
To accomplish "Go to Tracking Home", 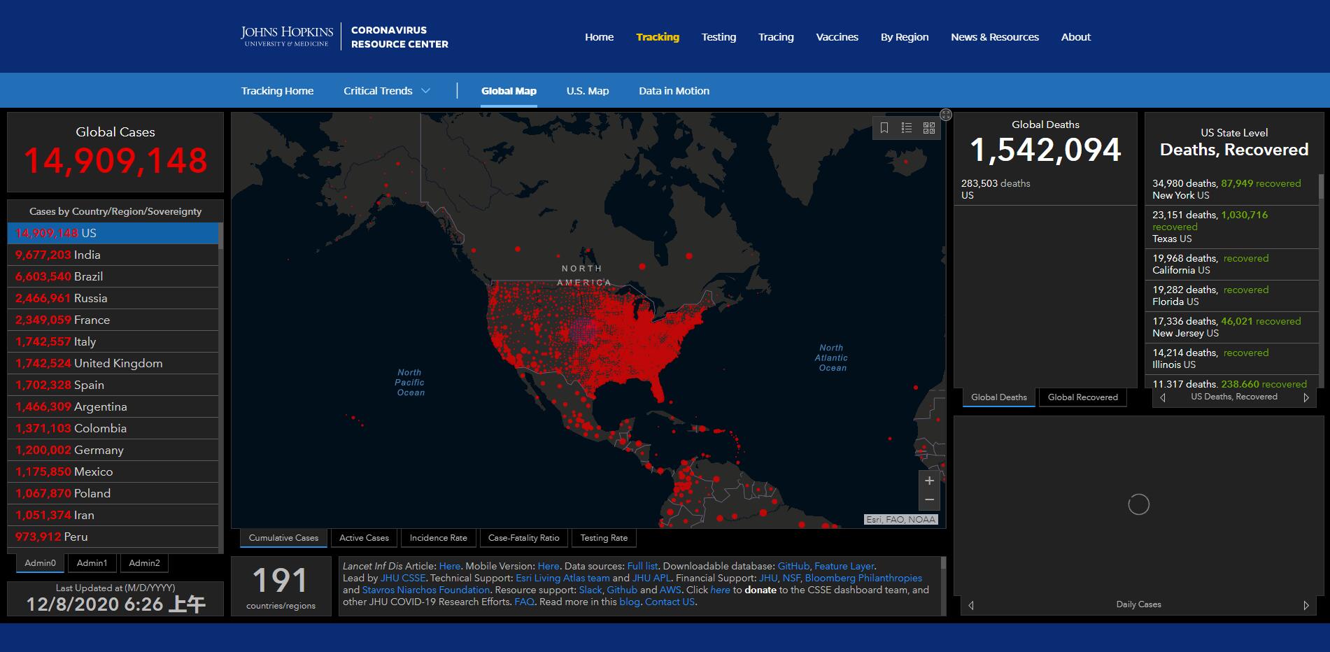I will click(x=277, y=91).
